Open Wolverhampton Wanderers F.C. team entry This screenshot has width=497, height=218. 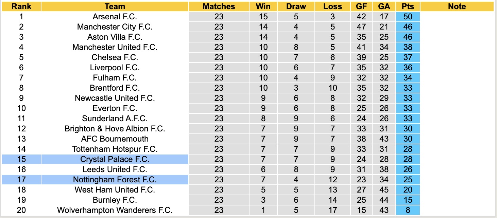click(x=115, y=210)
